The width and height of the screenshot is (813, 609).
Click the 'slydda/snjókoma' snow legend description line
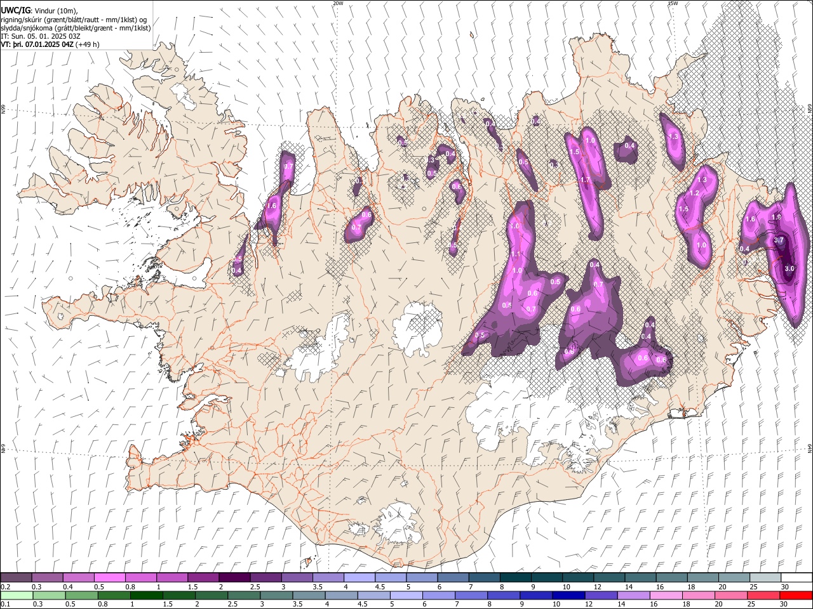click(76, 28)
